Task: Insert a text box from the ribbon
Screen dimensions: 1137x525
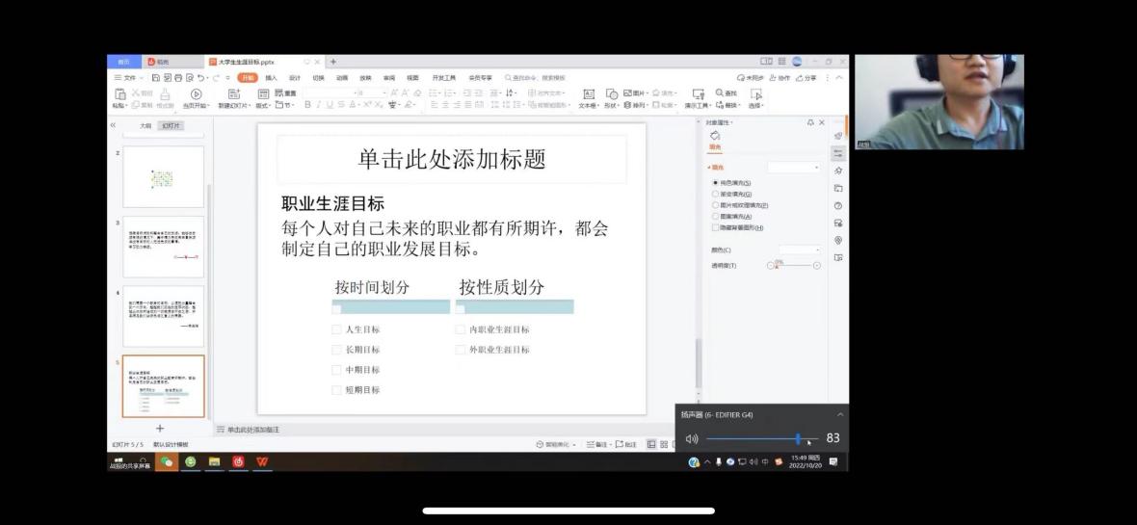Action: pos(589,94)
